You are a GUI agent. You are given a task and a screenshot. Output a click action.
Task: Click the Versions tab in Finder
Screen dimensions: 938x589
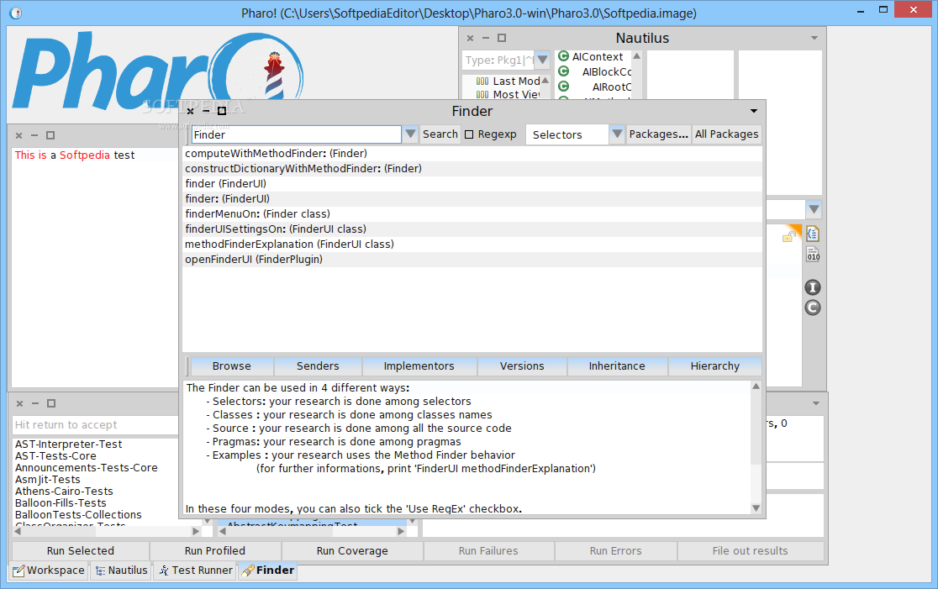point(522,366)
